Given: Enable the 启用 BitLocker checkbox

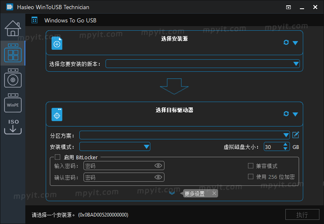Looking at the screenshot, I should point(57,157).
